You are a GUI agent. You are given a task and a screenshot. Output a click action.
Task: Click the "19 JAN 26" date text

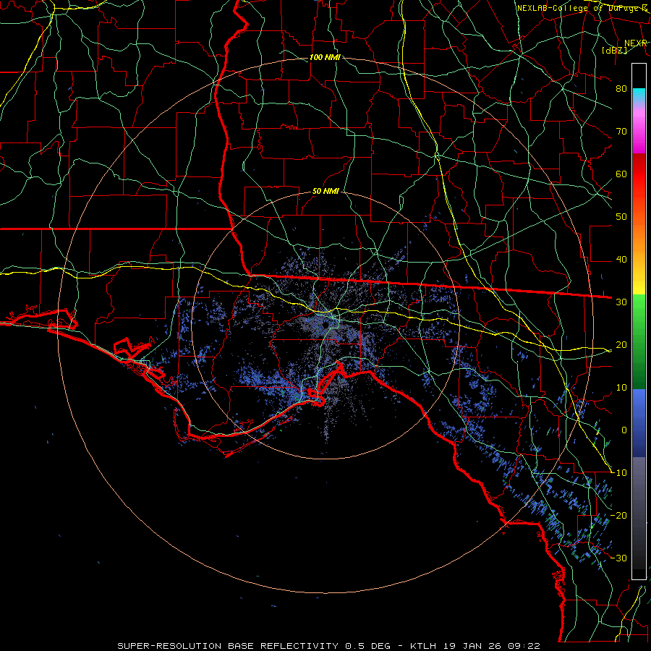pyautogui.click(x=472, y=646)
